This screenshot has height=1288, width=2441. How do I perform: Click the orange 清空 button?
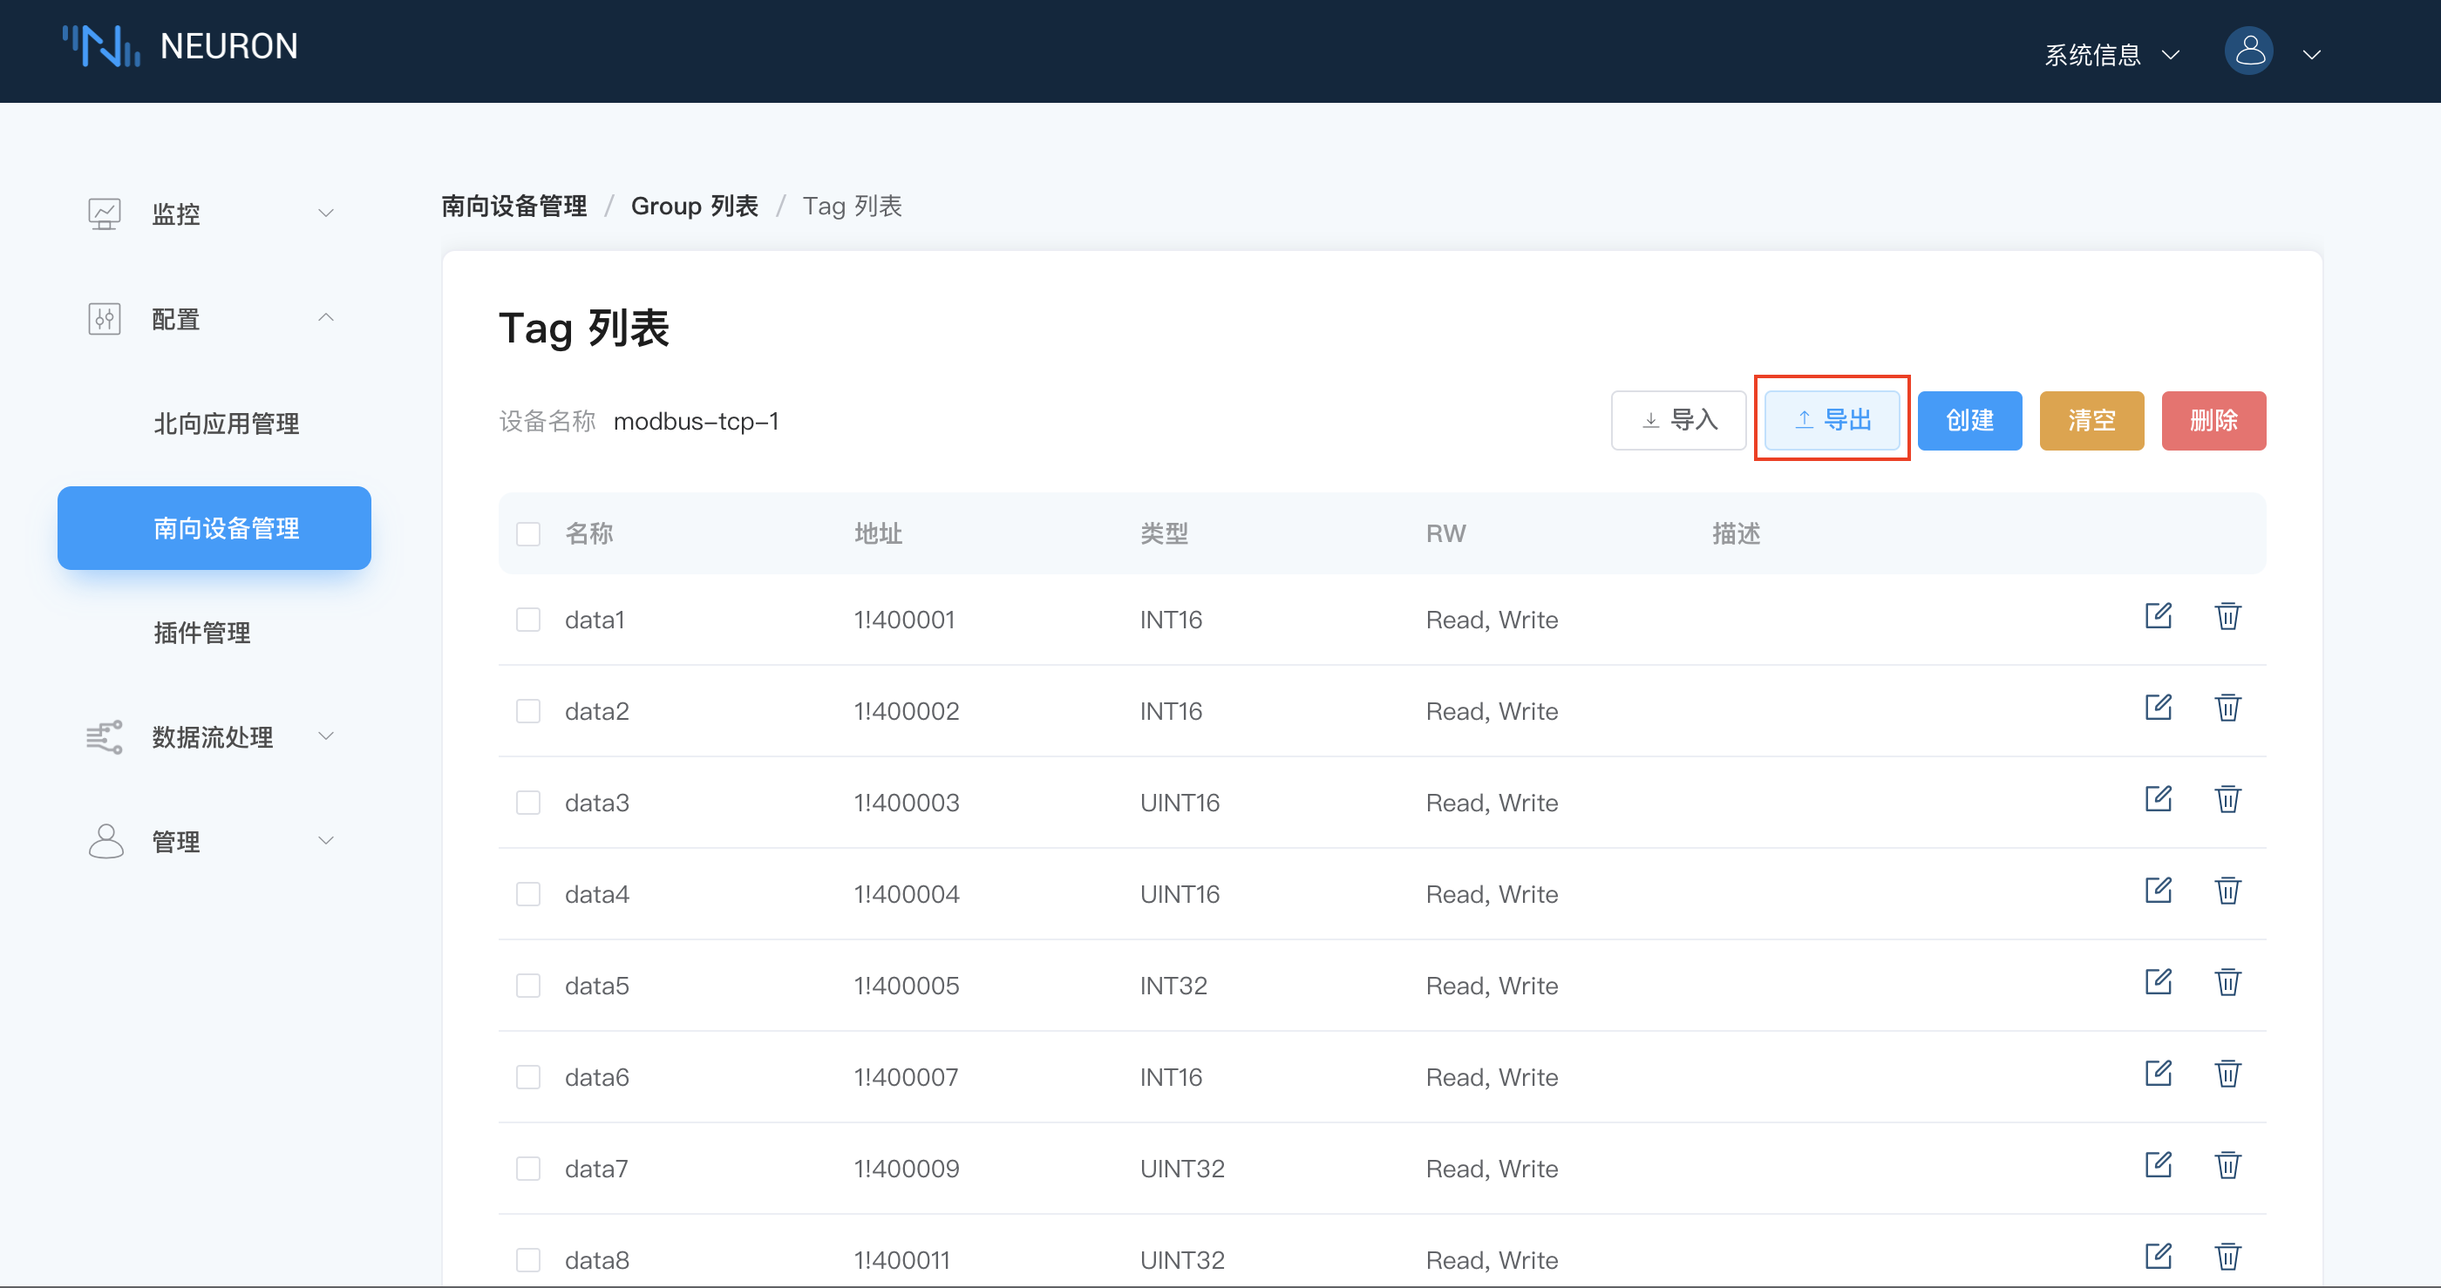click(2091, 421)
